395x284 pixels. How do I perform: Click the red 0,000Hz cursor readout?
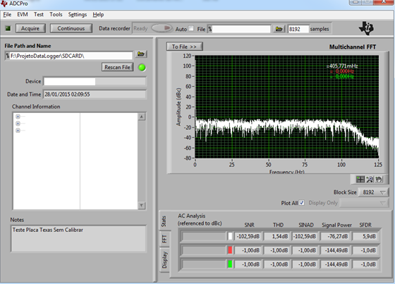tap(342, 71)
